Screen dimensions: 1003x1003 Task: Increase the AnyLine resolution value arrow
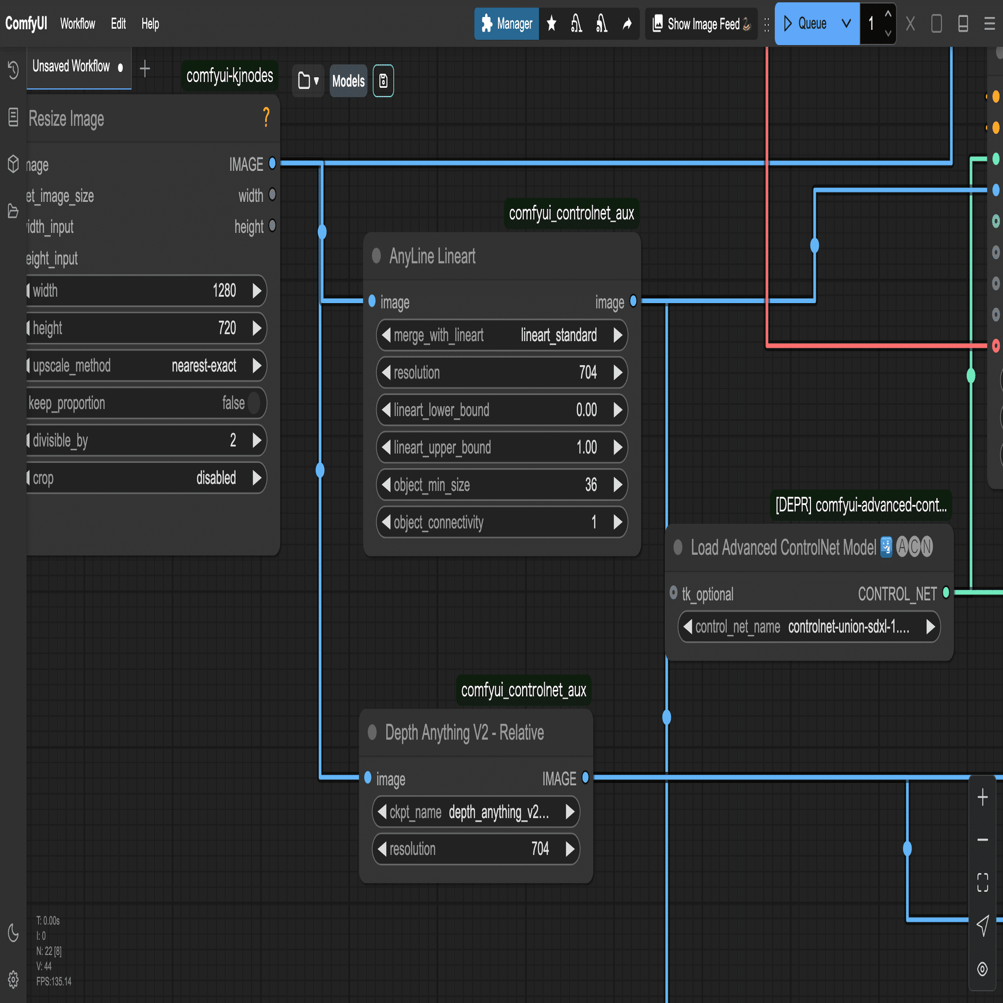tap(618, 373)
